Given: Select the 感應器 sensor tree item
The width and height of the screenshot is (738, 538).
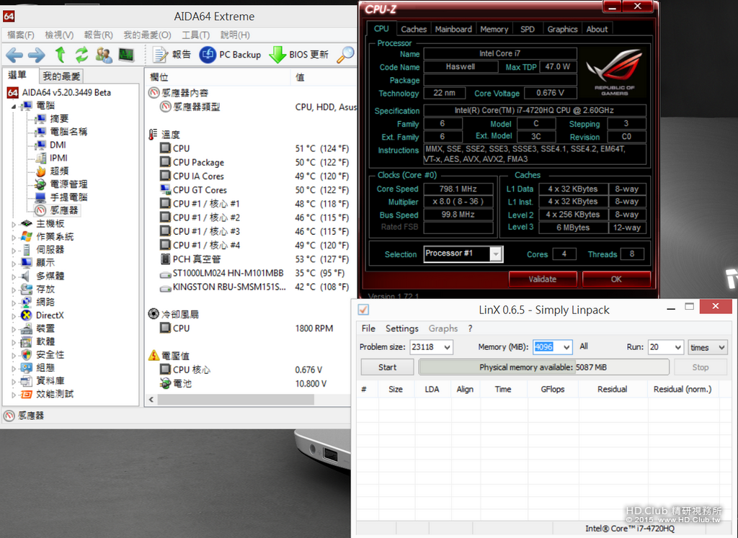Looking at the screenshot, I should [x=64, y=210].
